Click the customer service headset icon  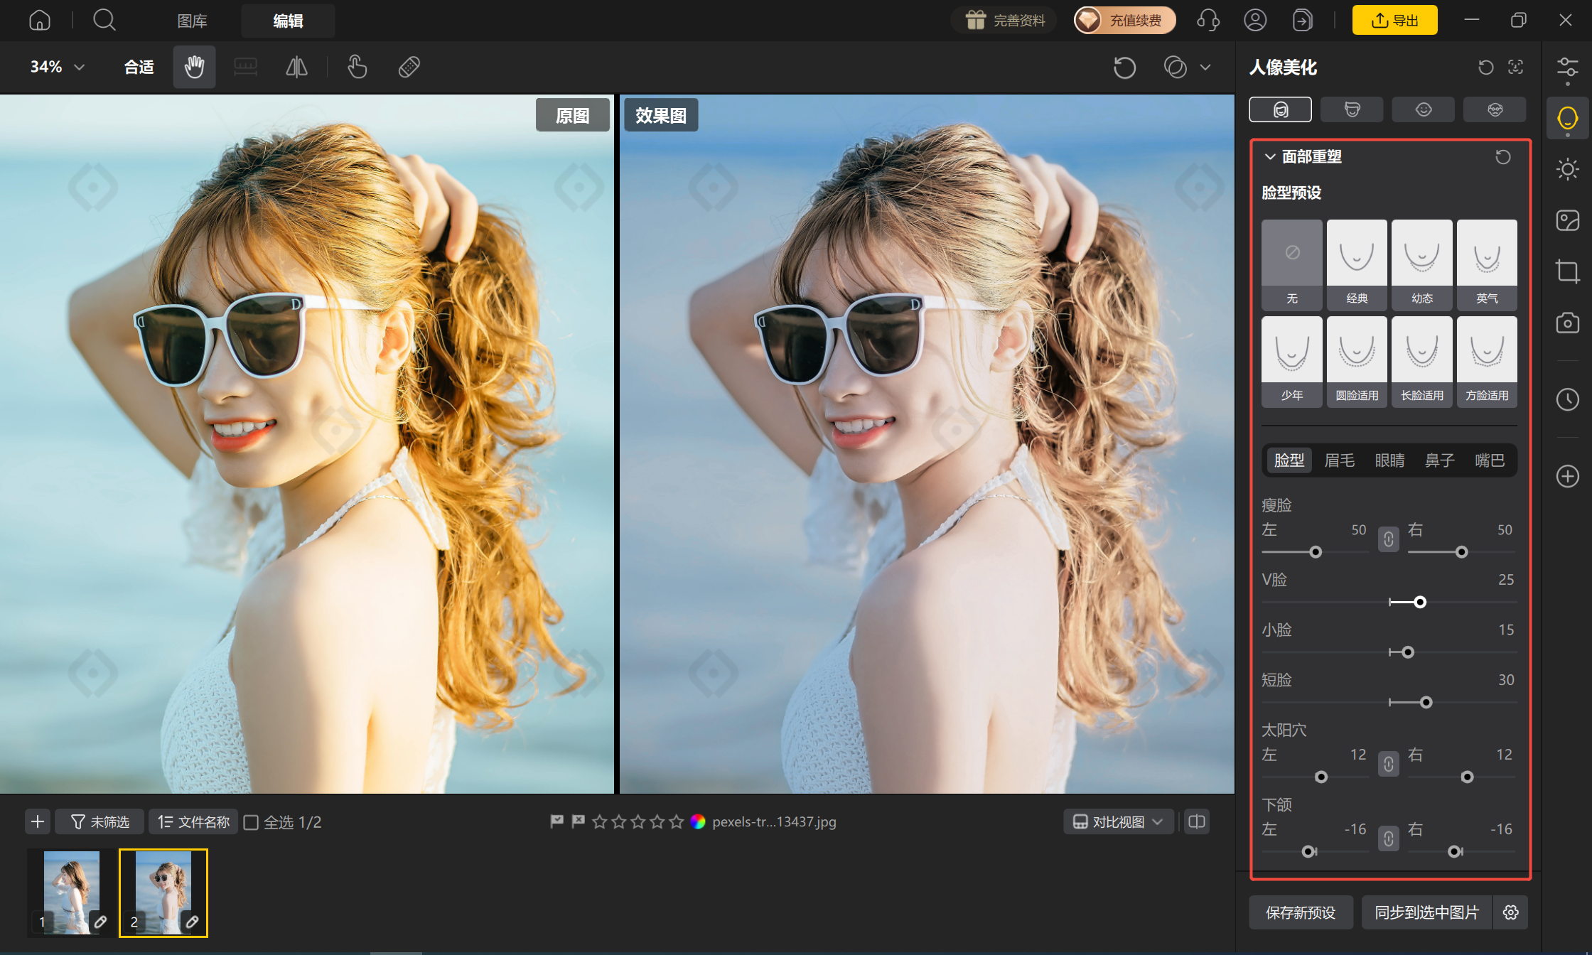click(1208, 21)
